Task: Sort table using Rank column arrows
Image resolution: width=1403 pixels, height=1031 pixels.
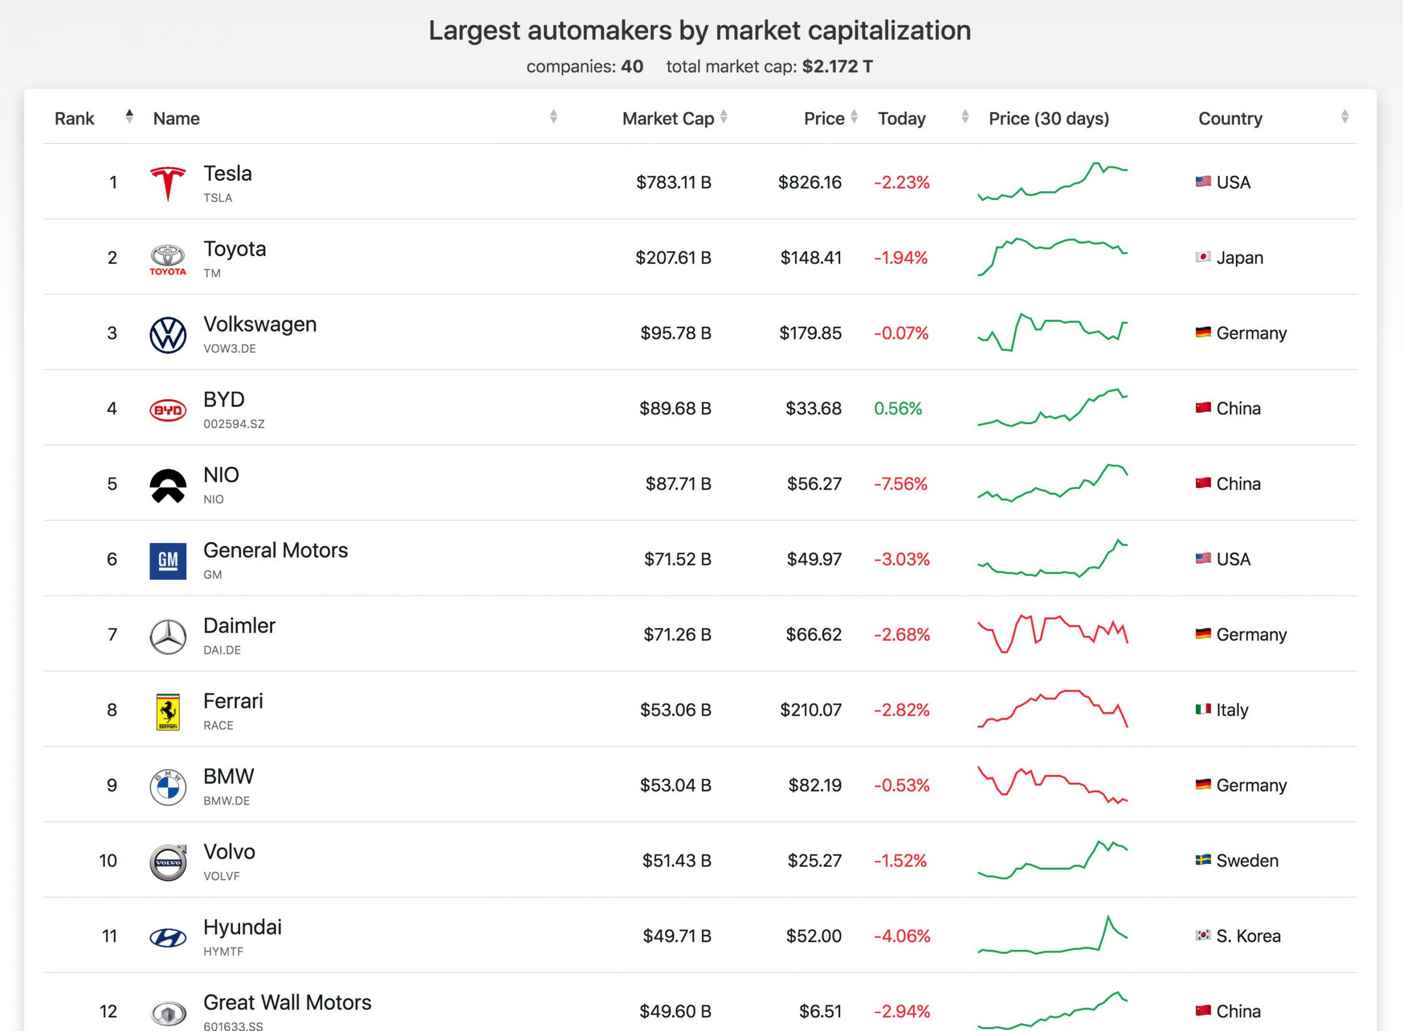Action: 129,117
